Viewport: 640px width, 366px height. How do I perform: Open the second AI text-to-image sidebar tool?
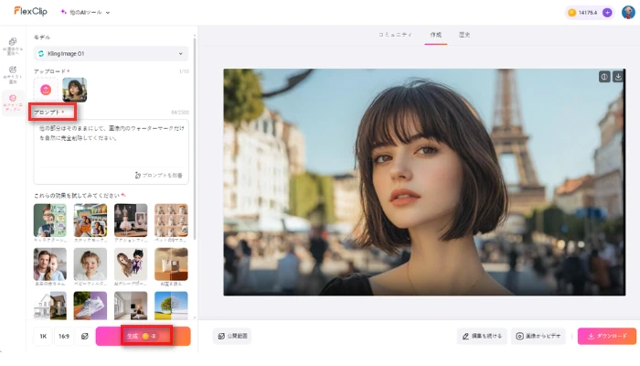13,71
